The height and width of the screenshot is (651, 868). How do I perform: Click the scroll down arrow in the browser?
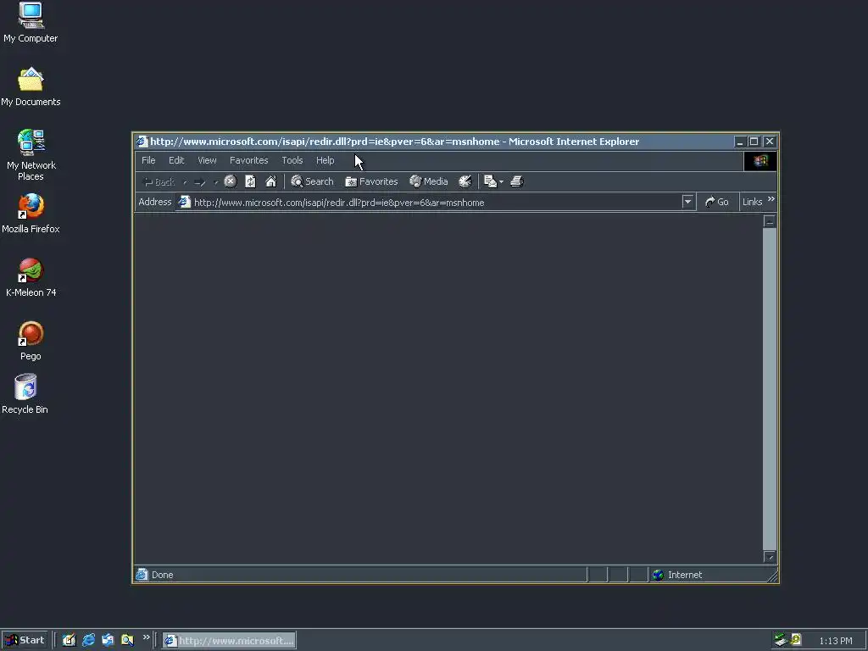(770, 556)
